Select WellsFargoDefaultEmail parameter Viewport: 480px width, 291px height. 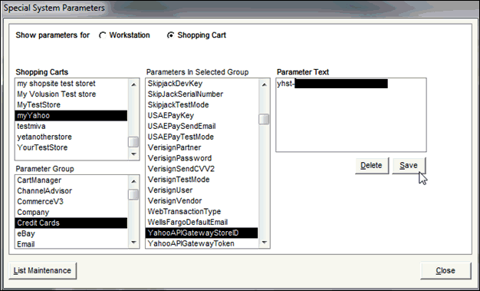click(x=202, y=222)
